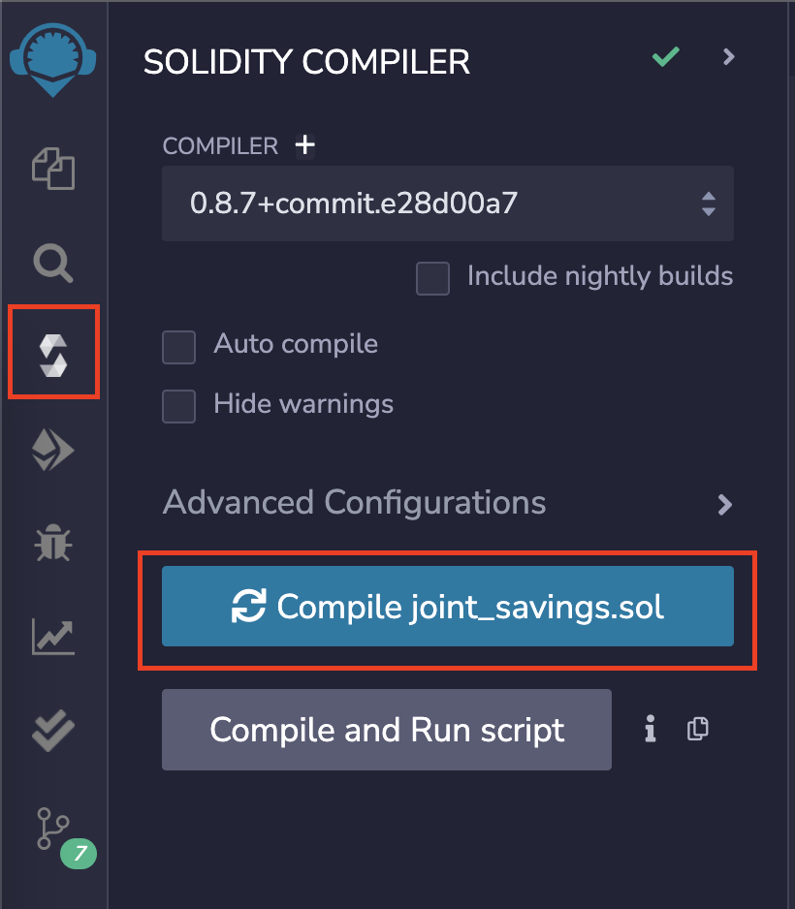Collapse the Solidity Compiler side panel
The height and width of the screenshot is (909, 795).
click(728, 58)
